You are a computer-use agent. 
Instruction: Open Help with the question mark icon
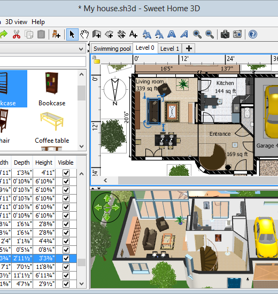253,35
